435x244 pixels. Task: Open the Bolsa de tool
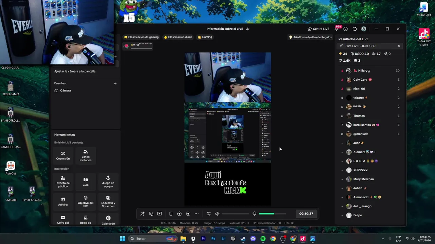tap(86, 219)
